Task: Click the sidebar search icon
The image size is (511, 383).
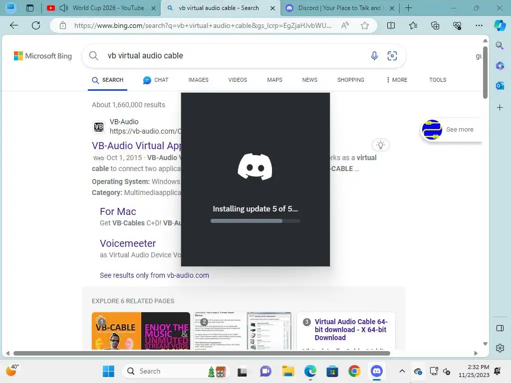Action: pos(500,45)
